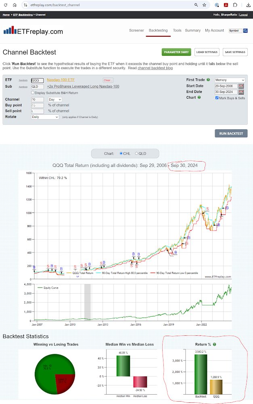Viewport: 253px width, 404px height.
Task: Open the red PDF extension icon
Action: (x=226, y=5)
